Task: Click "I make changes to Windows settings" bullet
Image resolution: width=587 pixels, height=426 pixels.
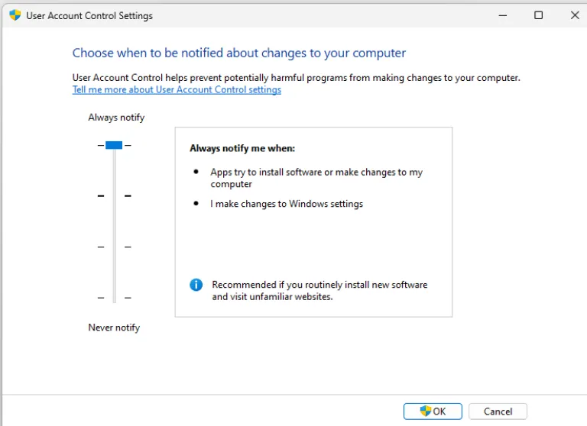Action: click(x=287, y=204)
